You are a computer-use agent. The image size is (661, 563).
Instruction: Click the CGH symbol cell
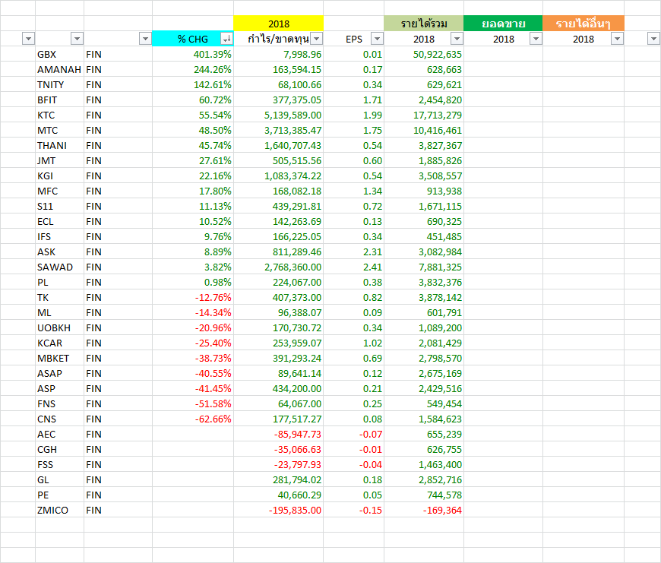point(59,450)
